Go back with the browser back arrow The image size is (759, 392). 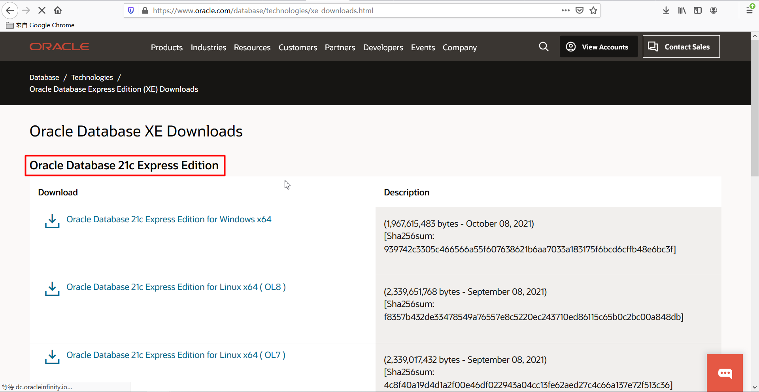click(10, 10)
